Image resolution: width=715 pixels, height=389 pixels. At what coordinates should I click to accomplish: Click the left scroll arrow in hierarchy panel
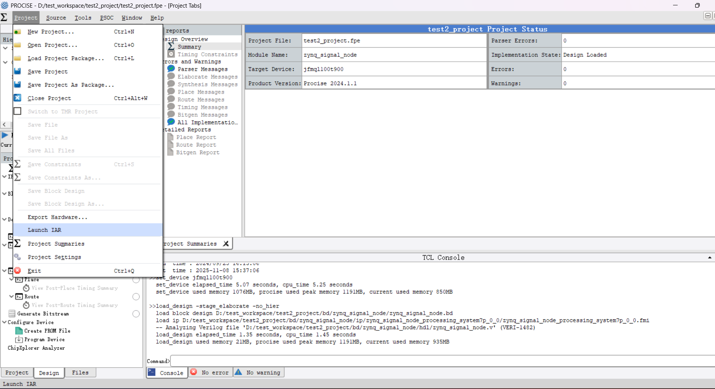click(x=4, y=124)
